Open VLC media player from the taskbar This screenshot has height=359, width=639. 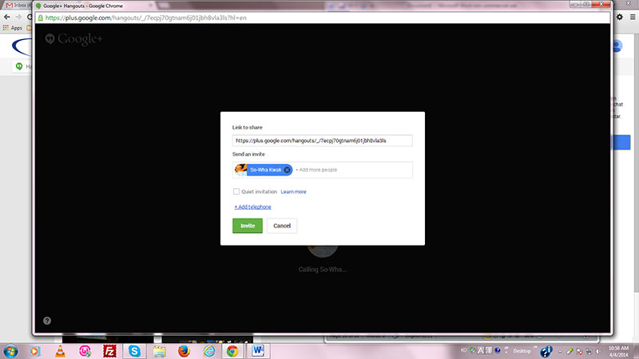58,350
